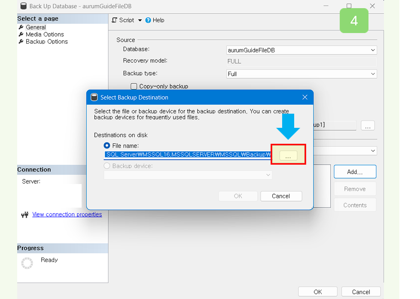420x299 pixels.
Task: Click the General page wrench icon
Action: (21, 27)
